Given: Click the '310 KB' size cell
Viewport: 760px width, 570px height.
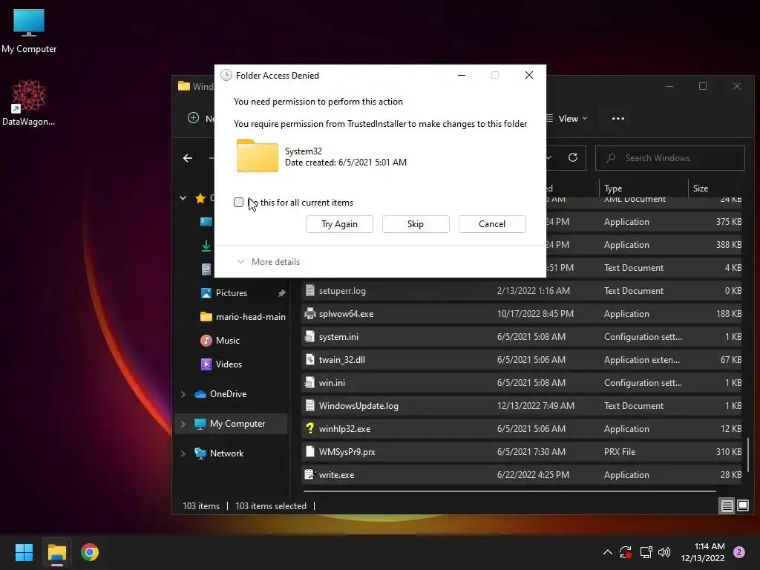Looking at the screenshot, I should (729, 452).
